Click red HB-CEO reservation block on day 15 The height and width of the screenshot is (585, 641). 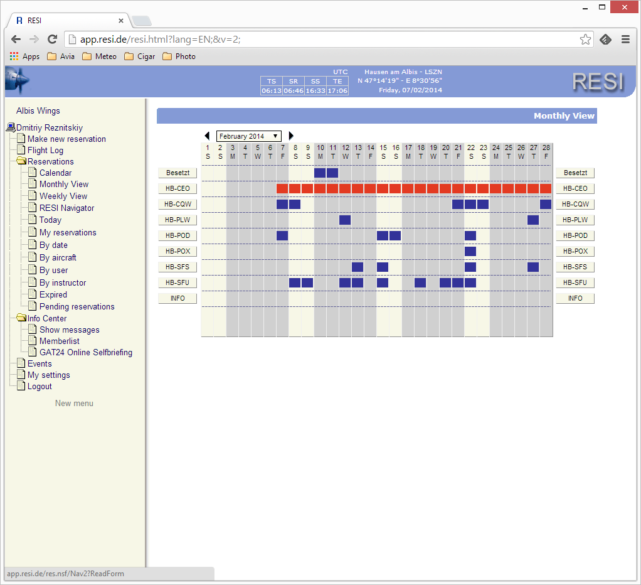pos(383,188)
